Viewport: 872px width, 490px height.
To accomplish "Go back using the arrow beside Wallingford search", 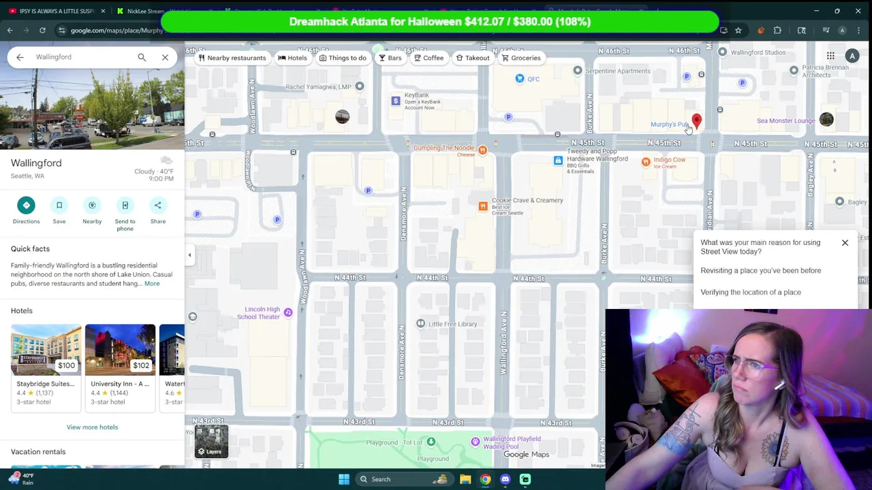I will pos(20,57).
